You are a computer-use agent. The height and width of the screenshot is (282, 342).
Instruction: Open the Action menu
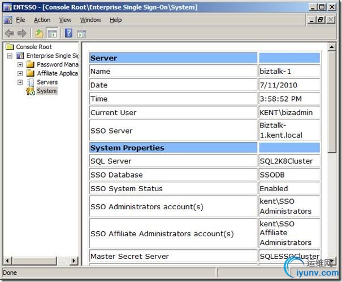tap(42, 20)
